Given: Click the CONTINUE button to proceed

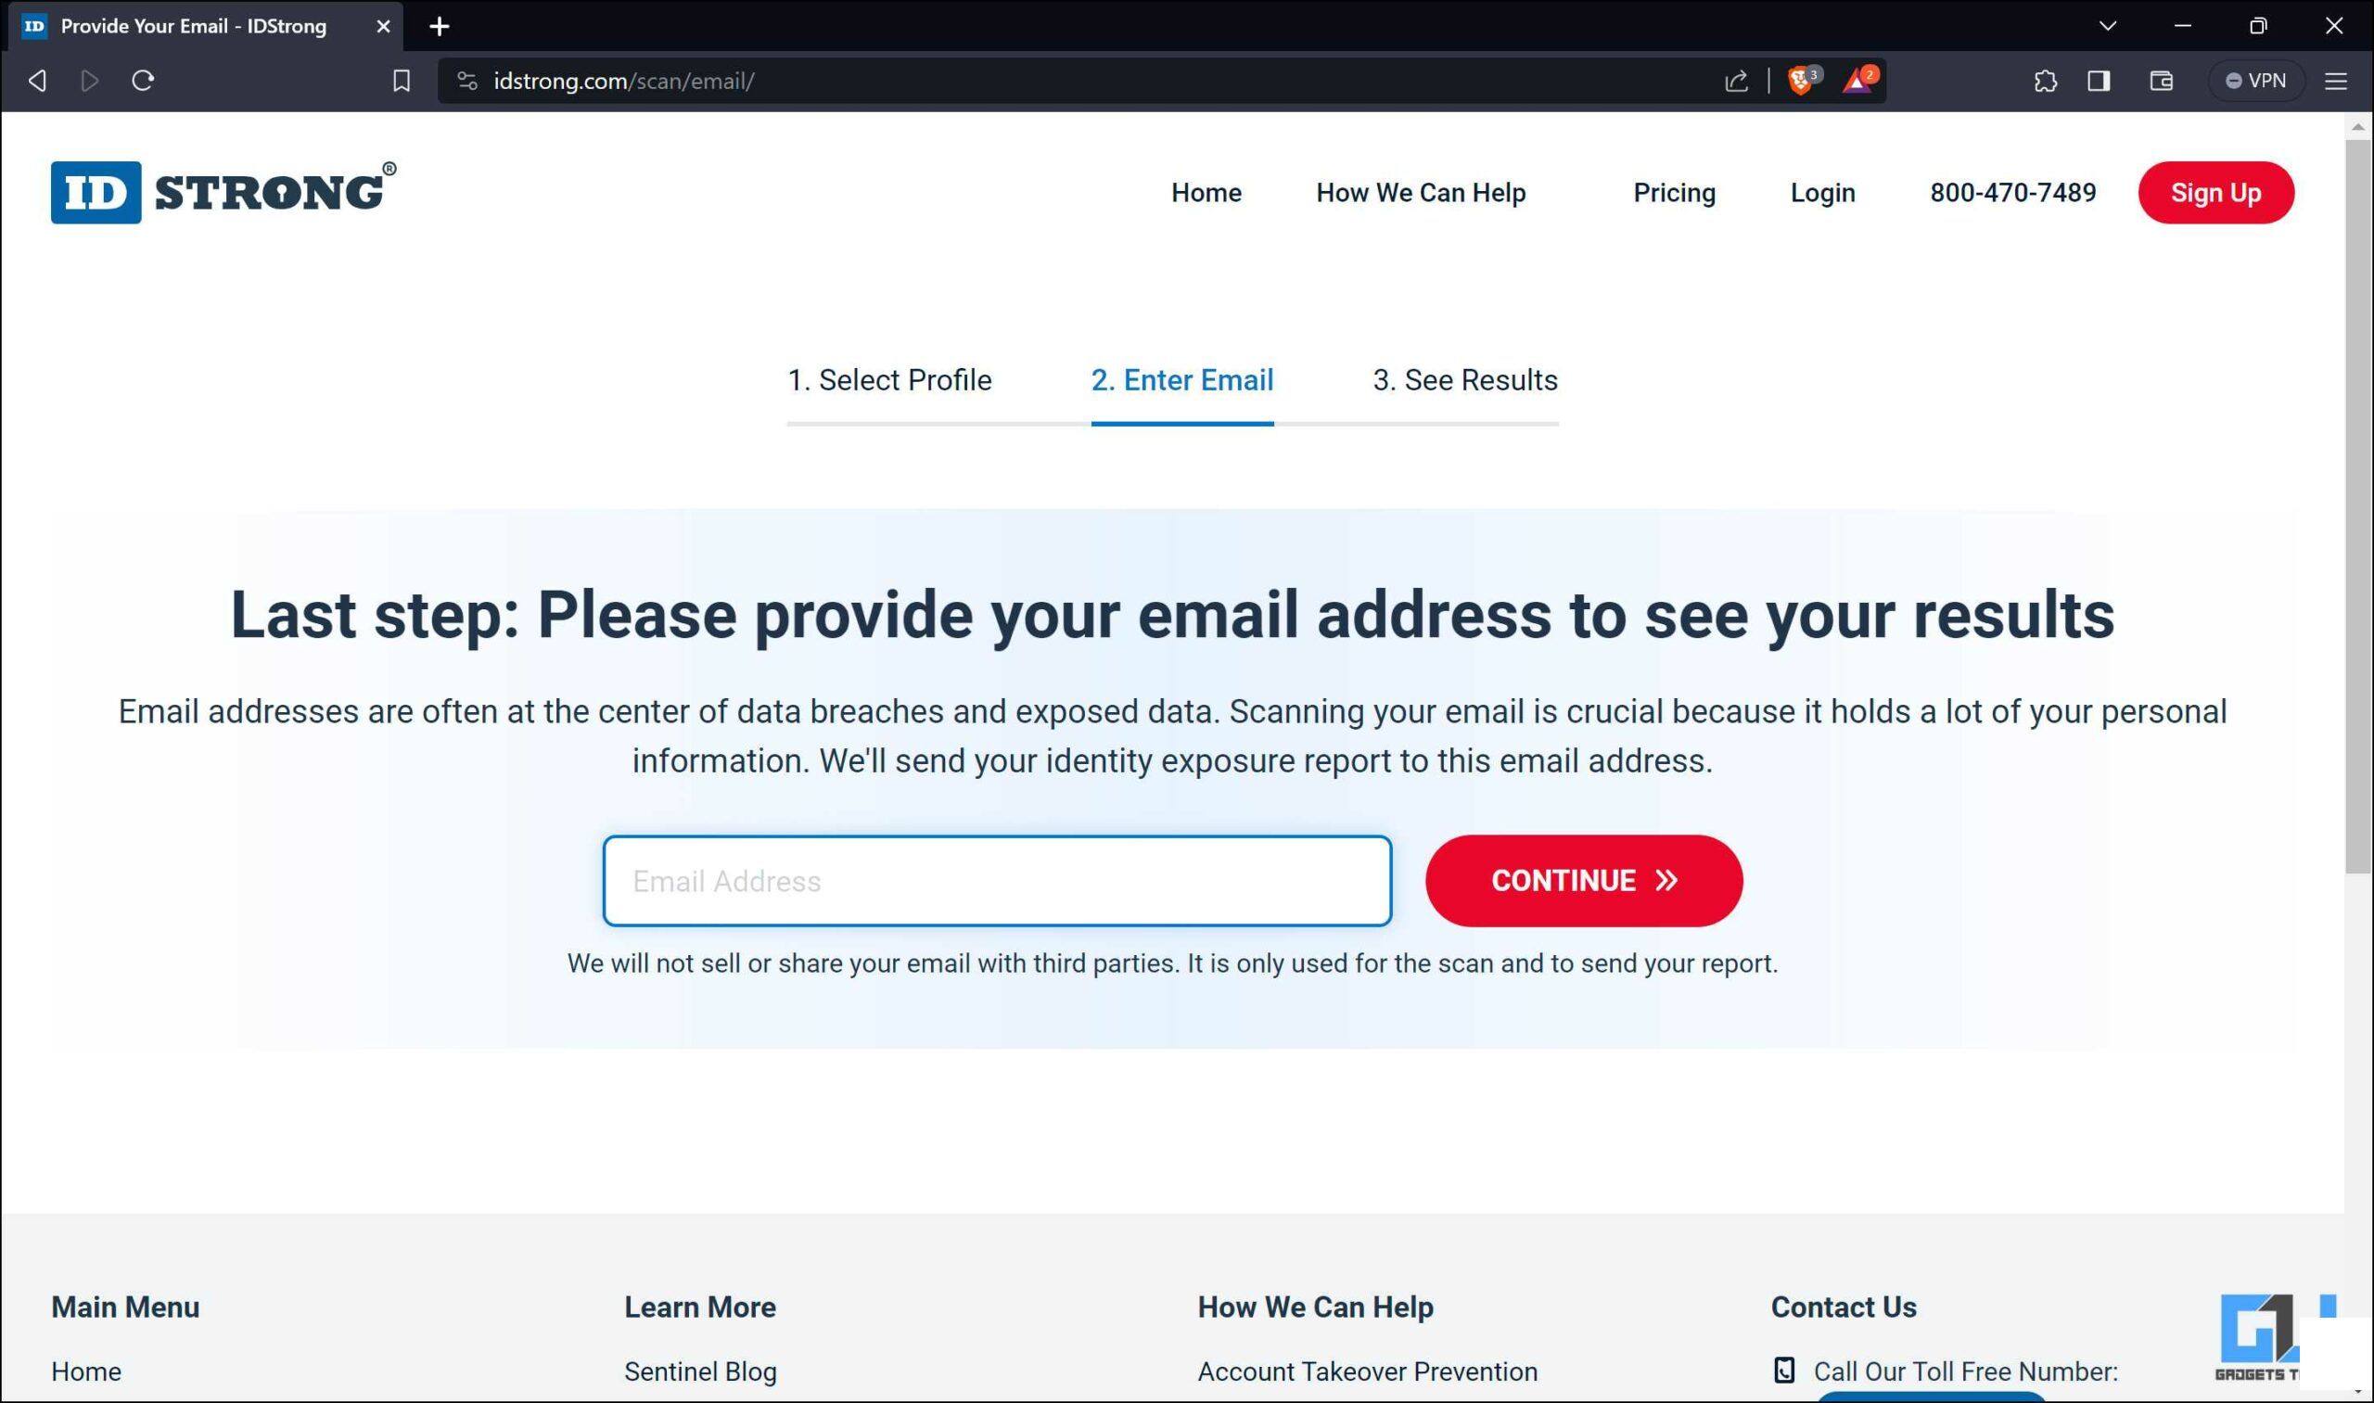Looking at the screenshot, I should tap(1584, 880).
